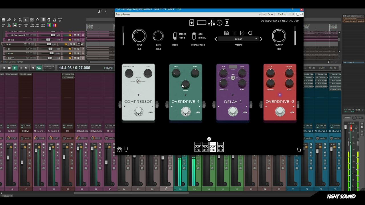This screenshot has height=205, width=365.
Task: Click the UI button in plugin header
Action: click(292, 14)
